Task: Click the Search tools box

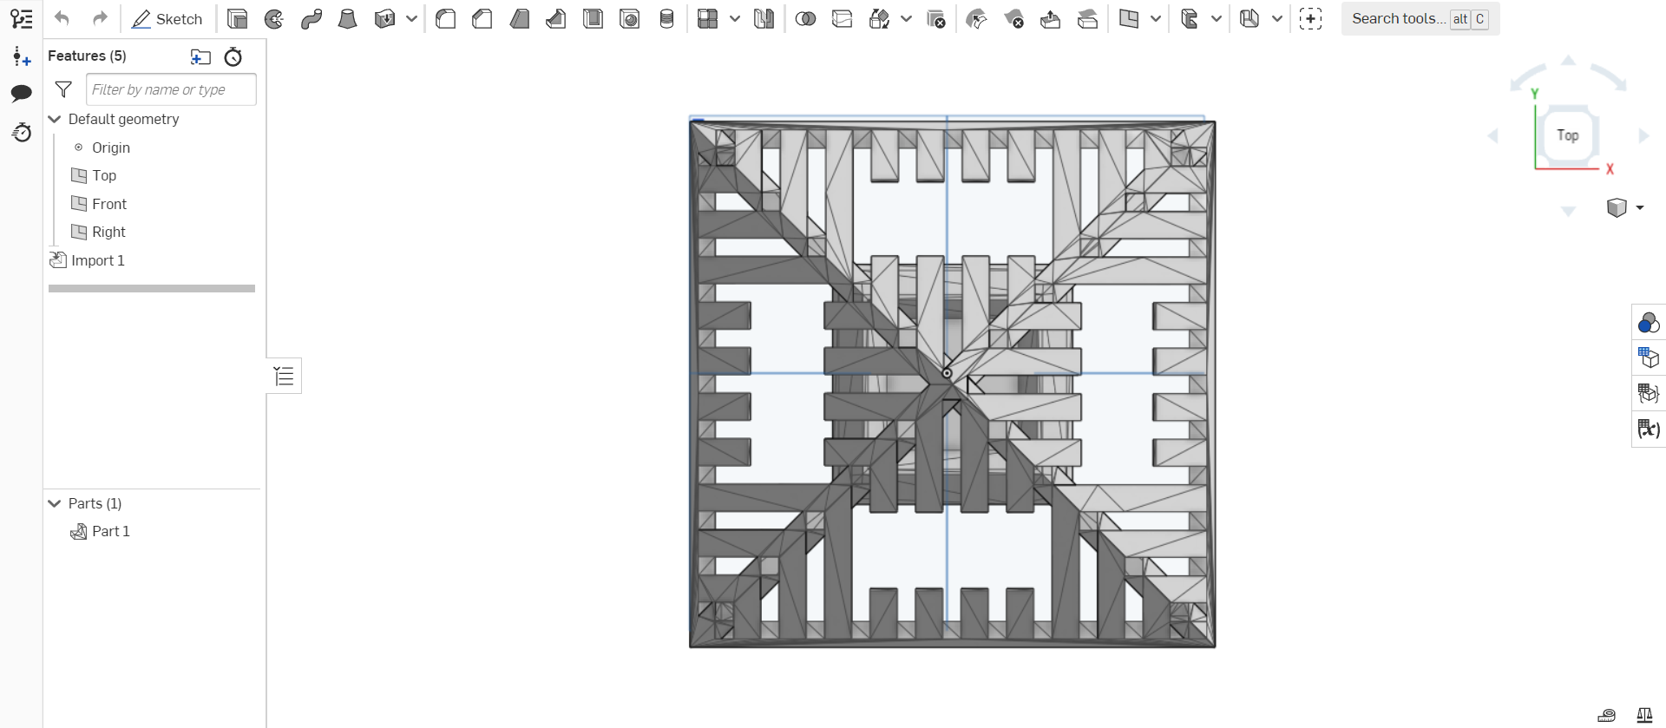Action: point(1420,18)
